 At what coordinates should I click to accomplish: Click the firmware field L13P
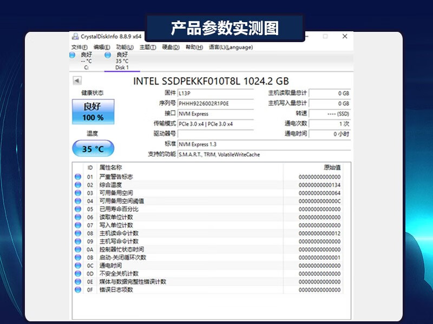pos(215,93)
